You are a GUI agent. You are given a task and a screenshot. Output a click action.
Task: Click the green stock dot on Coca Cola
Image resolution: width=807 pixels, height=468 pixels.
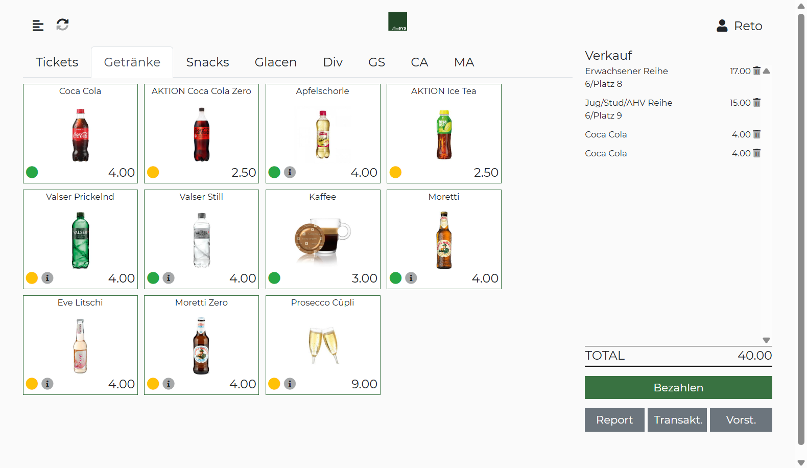pyautogui.click(x=32, y=172)
